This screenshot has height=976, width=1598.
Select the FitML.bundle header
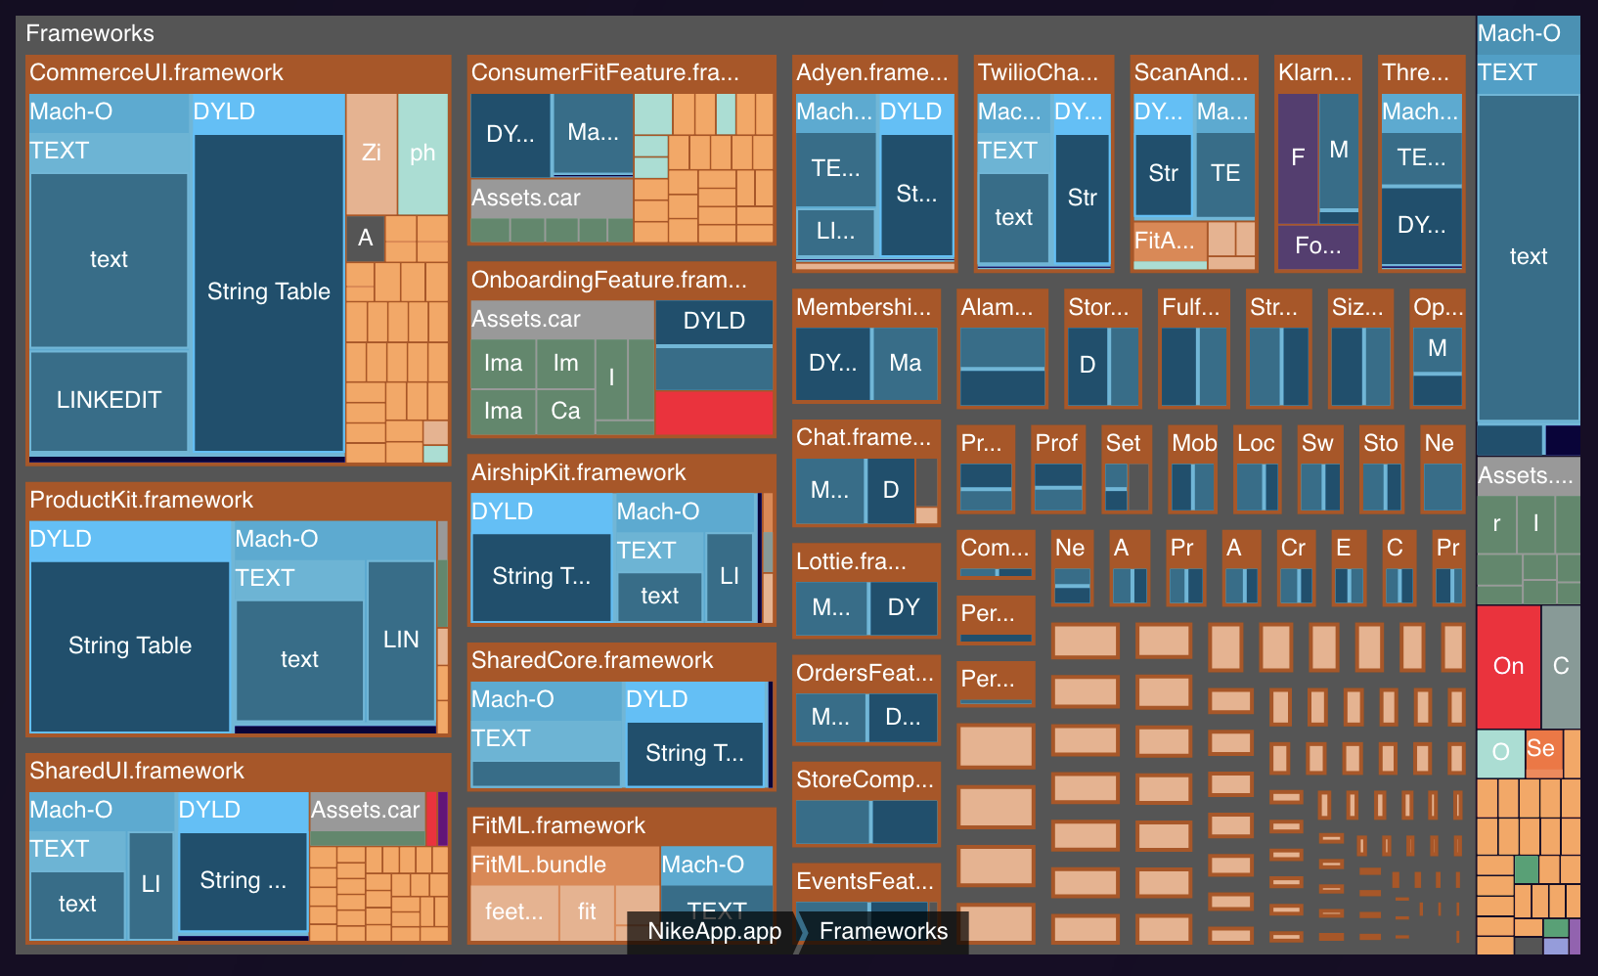[564, 865]
